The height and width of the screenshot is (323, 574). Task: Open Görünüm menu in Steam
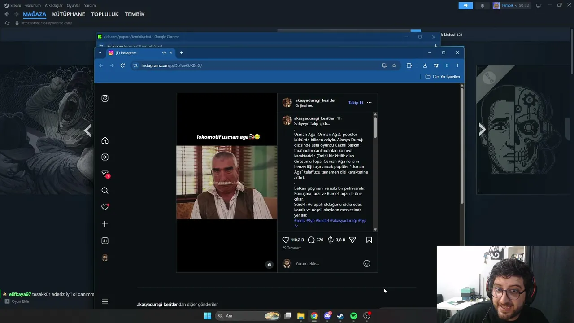33,5
